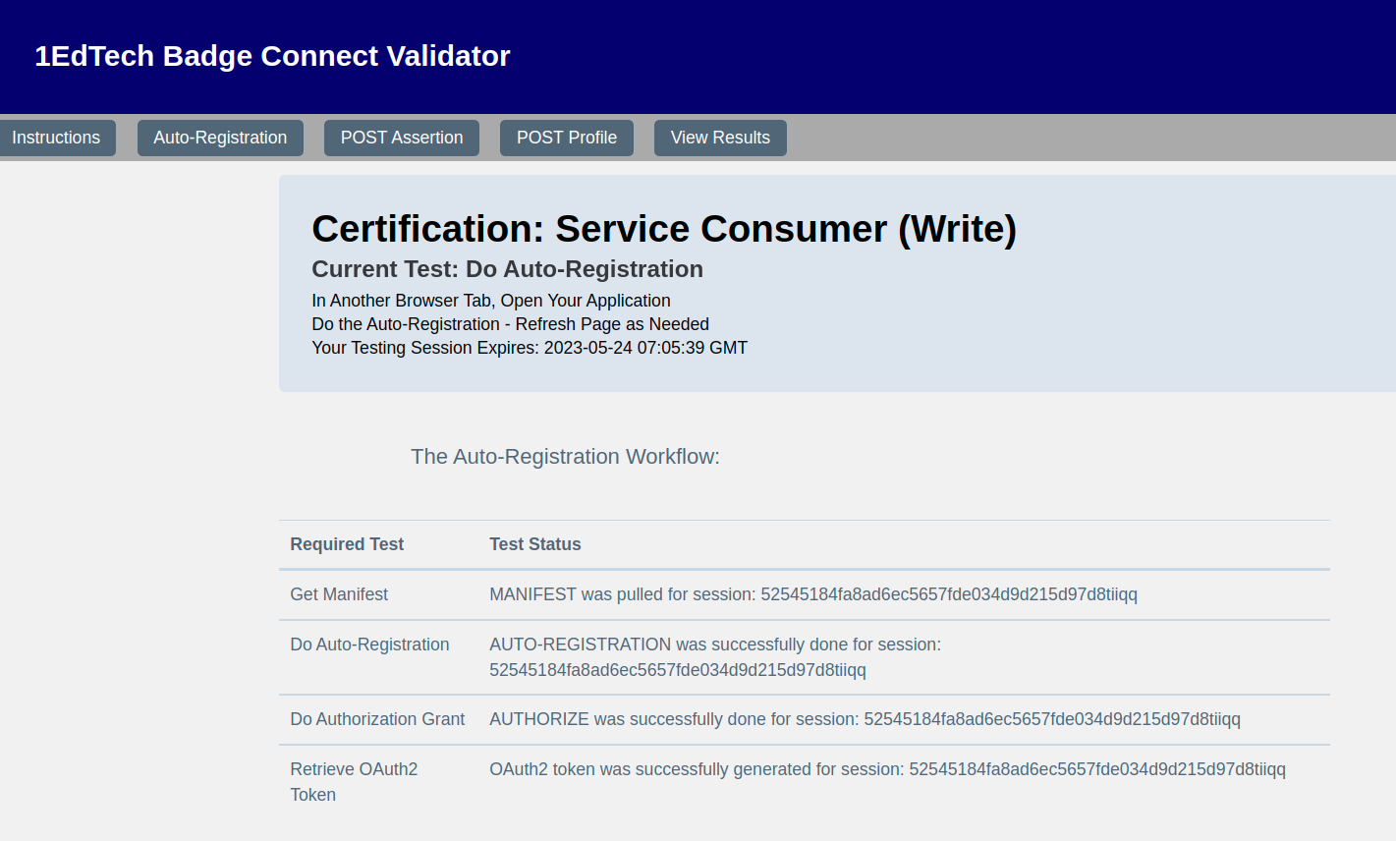Click the Required Test column header
The width and height of the screenshot is (1396, 841).
pos(347,544)
